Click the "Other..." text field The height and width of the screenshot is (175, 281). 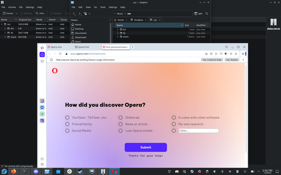tap(198, 131)
